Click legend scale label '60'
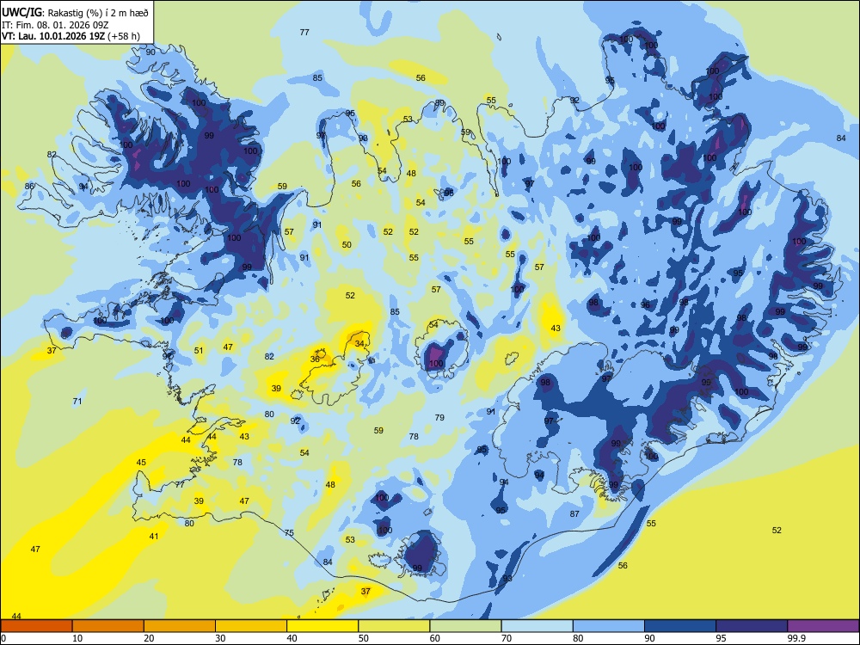Image resolution: width=860 pixels, height=645 pixels. (435, 638)
